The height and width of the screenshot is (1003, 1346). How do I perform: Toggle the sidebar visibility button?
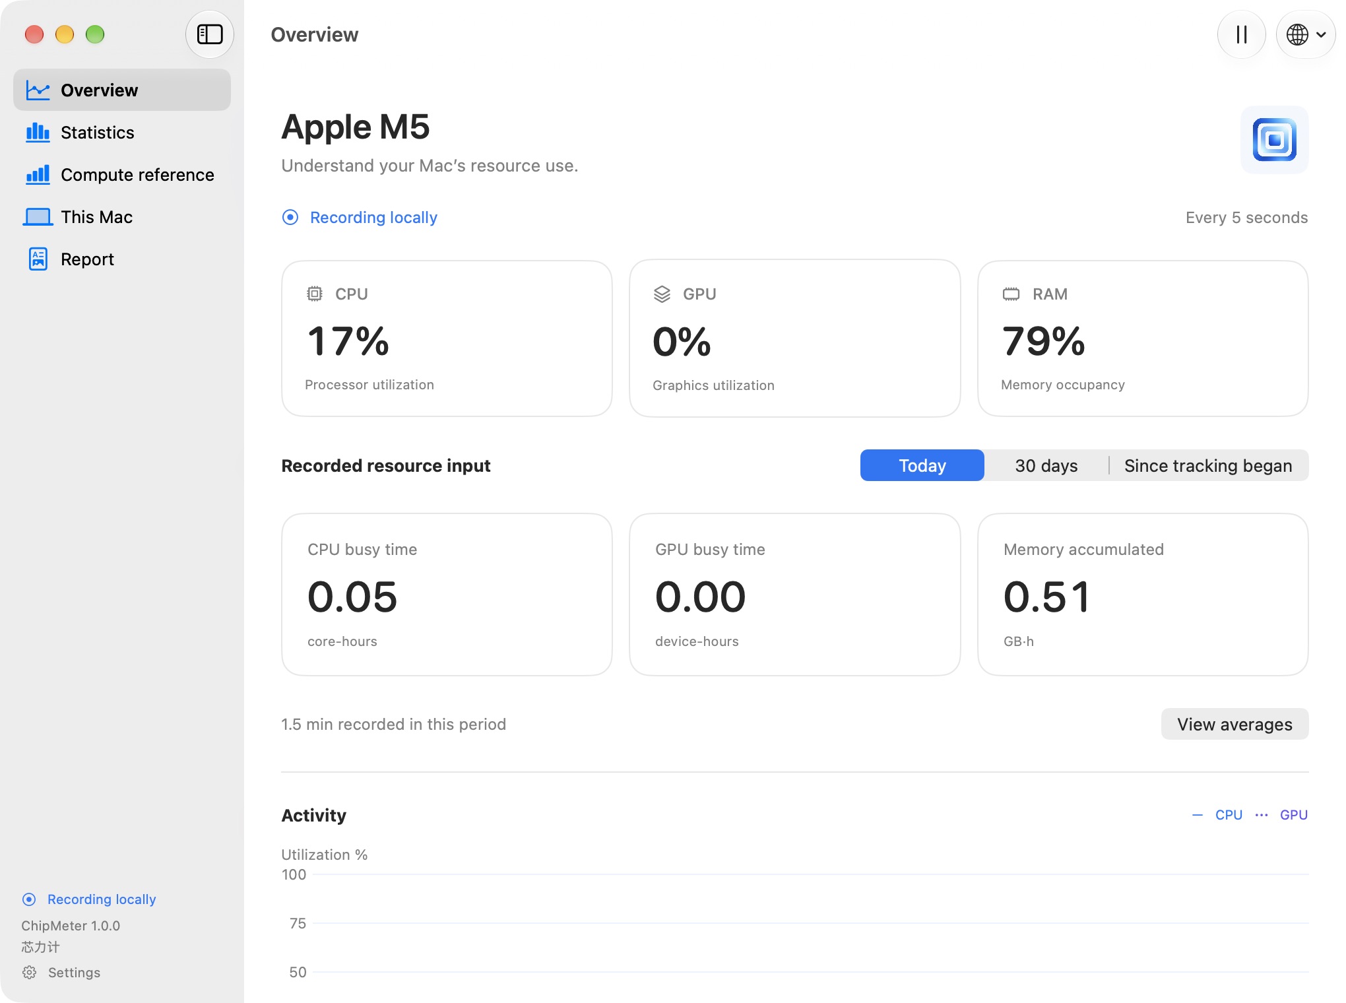pyautogui.click(x=209, y=34)
